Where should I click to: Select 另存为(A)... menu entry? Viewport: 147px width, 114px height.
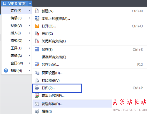click(90, 65)
